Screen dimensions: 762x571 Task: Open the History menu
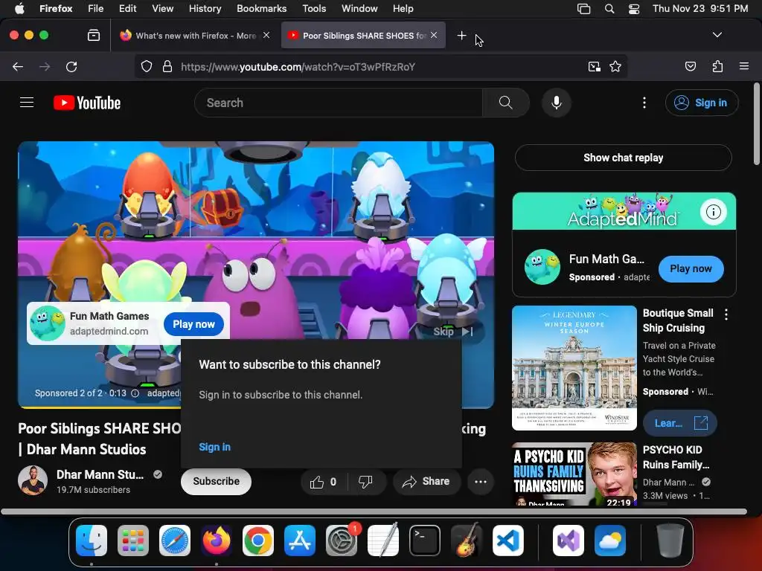tap(205, 8)
